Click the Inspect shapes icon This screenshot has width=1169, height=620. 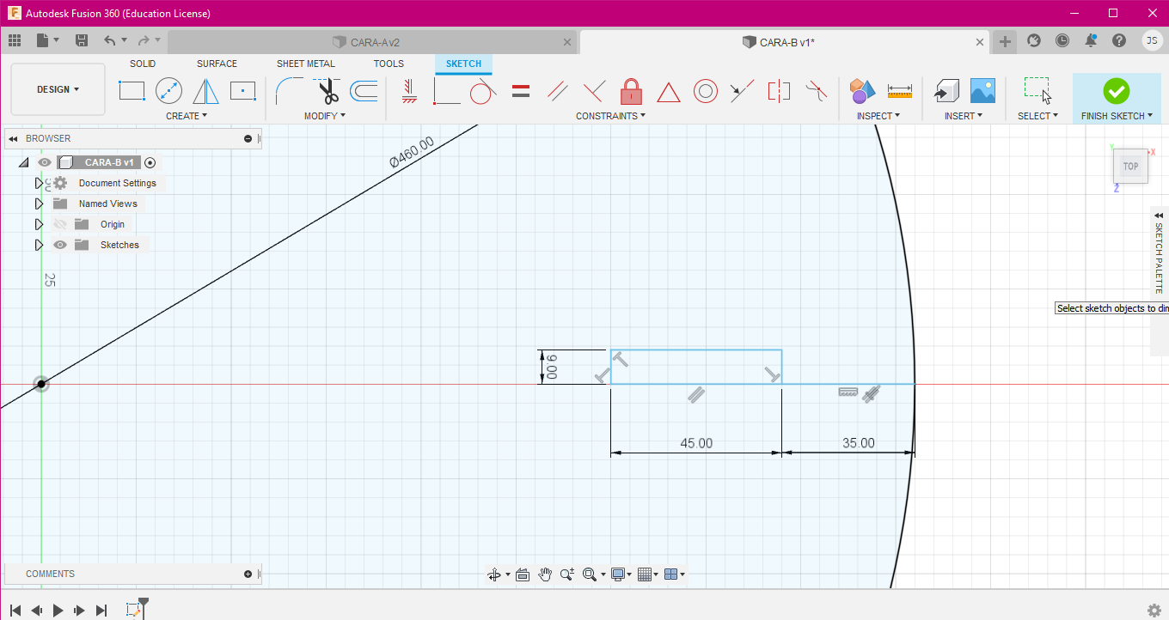point(862,90)
